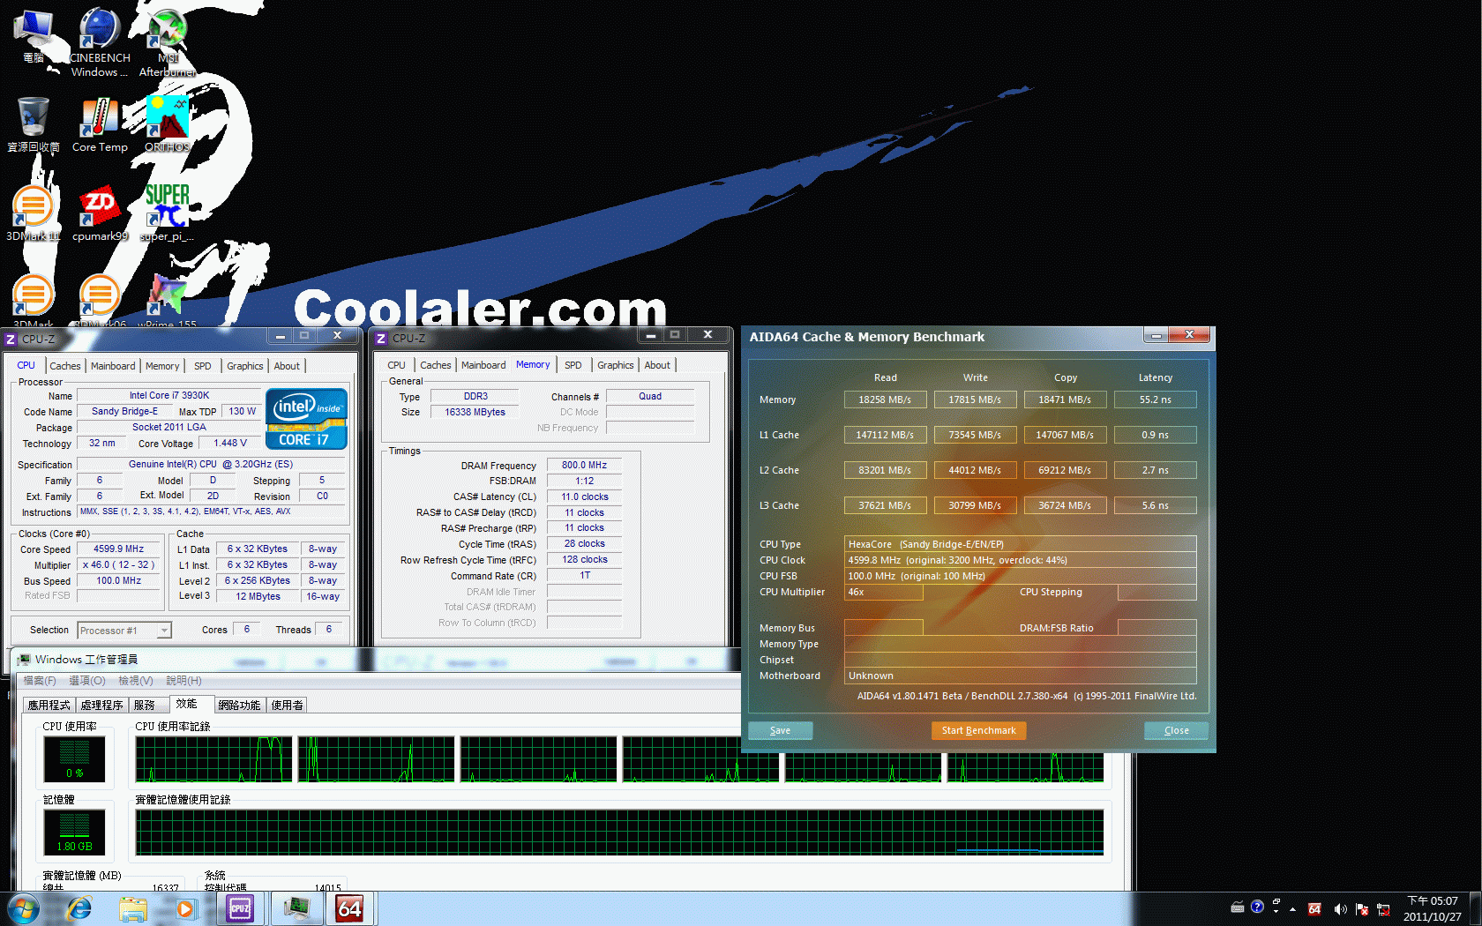This screenshot has height=926, width=1482.
Task: Open Internet Explorer from taskbar
Action: (x=79, y=908)
